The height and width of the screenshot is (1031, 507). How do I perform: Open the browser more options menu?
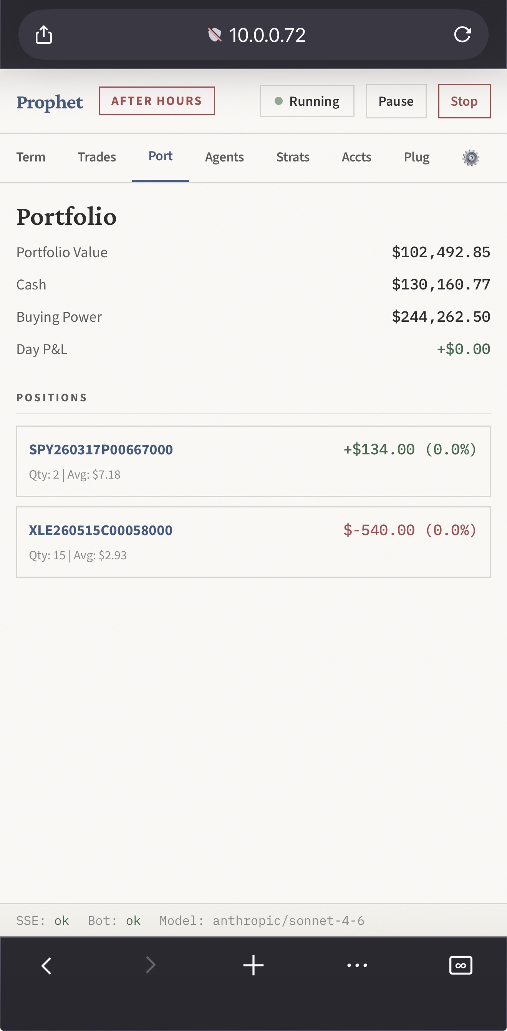[357, 965]
